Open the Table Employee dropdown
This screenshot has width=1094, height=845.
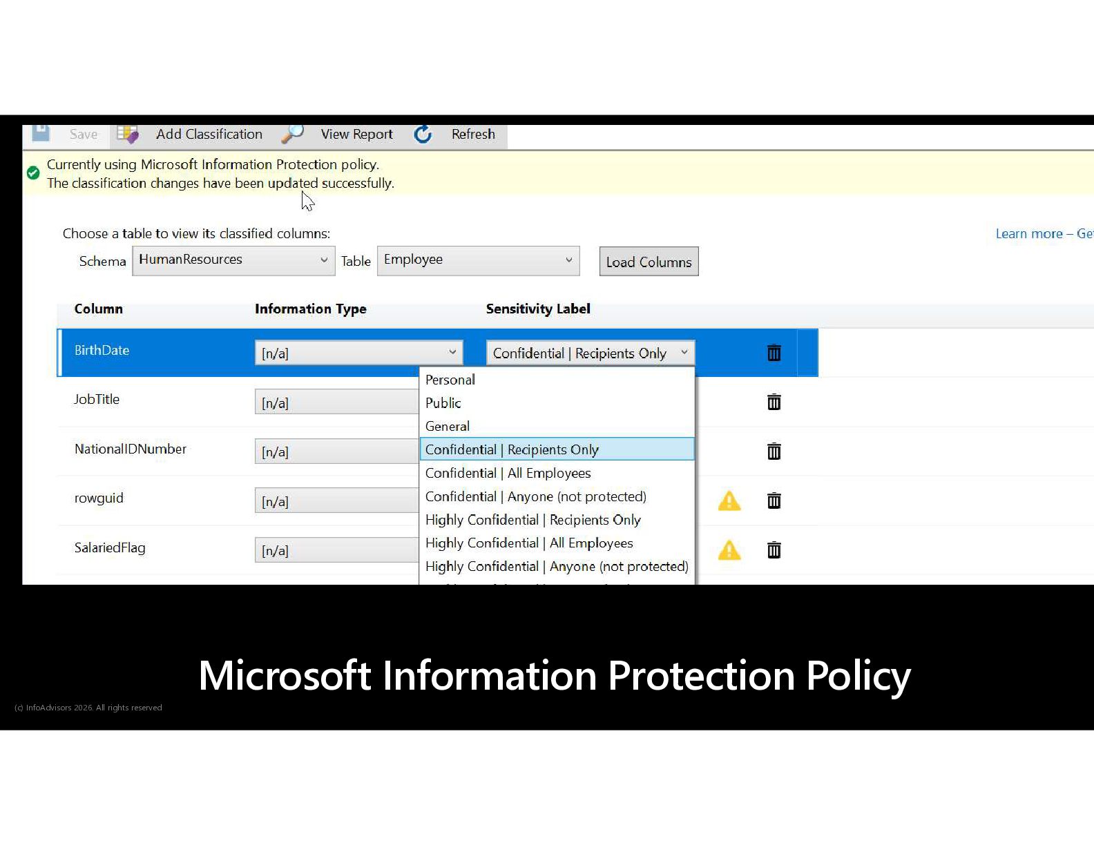tap(478, 260)
